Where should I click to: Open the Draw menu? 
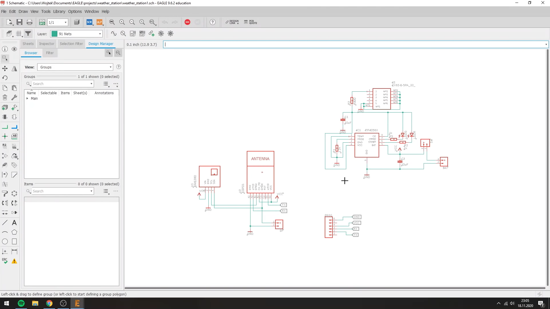click(23, 11)
